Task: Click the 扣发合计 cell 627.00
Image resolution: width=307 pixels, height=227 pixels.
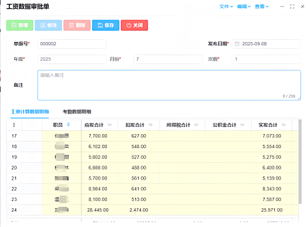Action: (x=139, y=136)
